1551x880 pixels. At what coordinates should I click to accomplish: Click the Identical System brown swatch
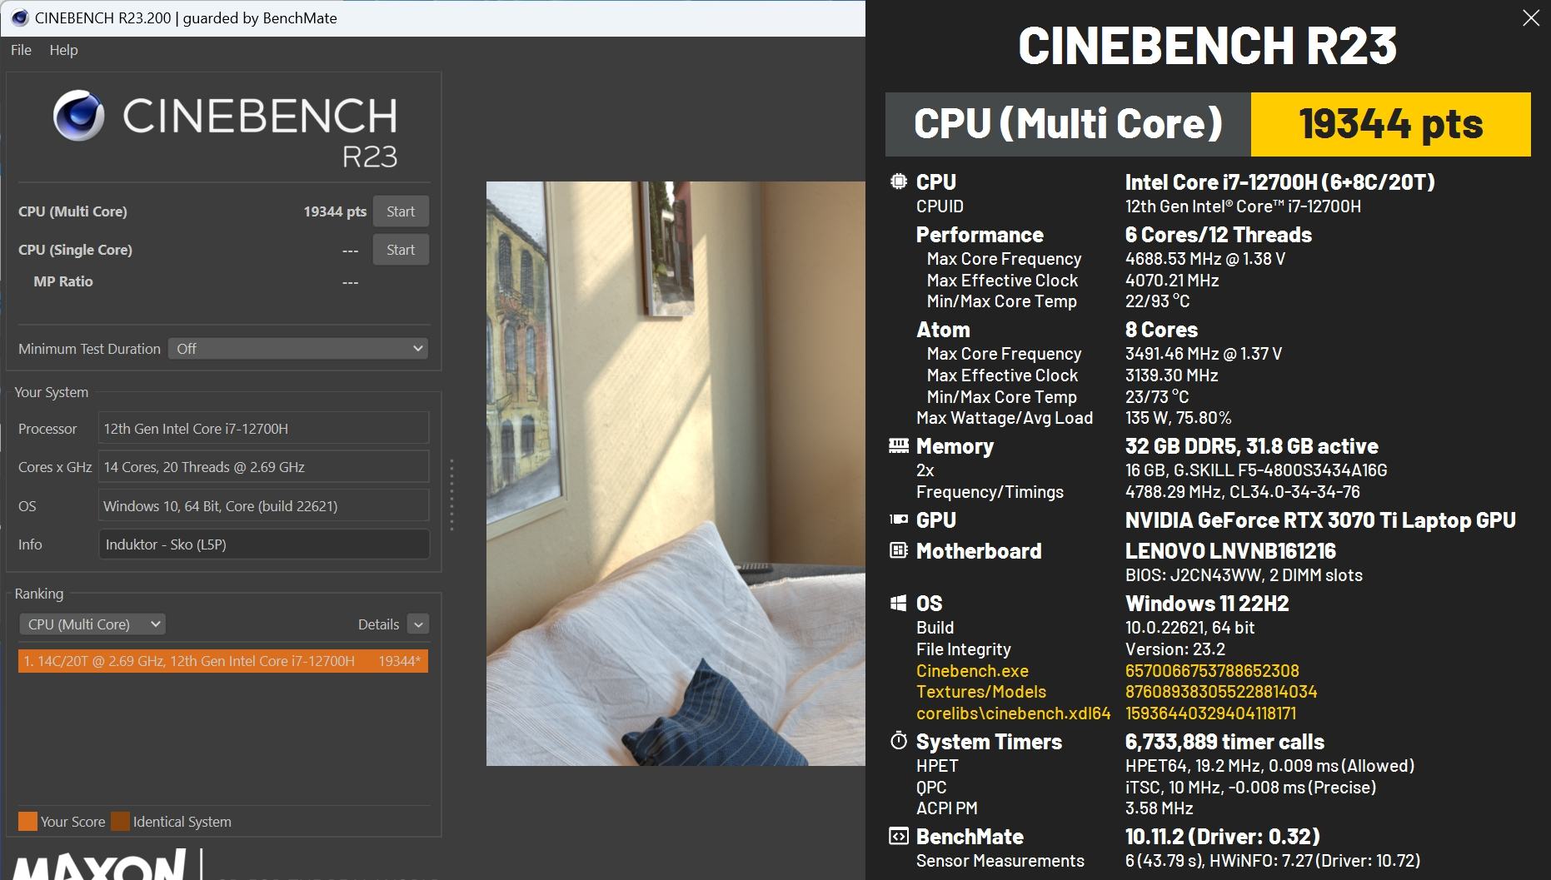120,822
